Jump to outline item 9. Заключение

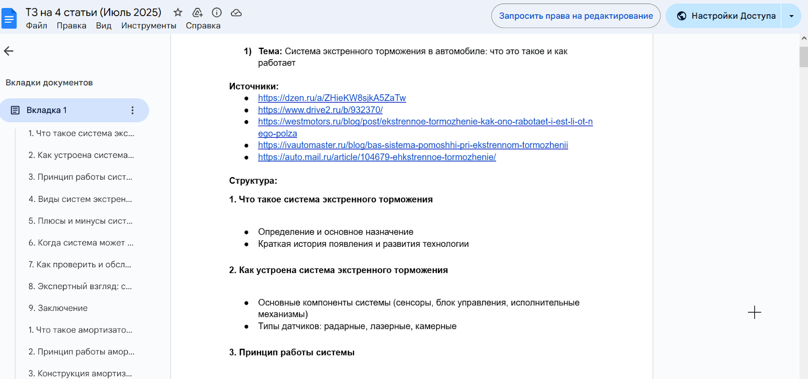[x=58, y=308]
